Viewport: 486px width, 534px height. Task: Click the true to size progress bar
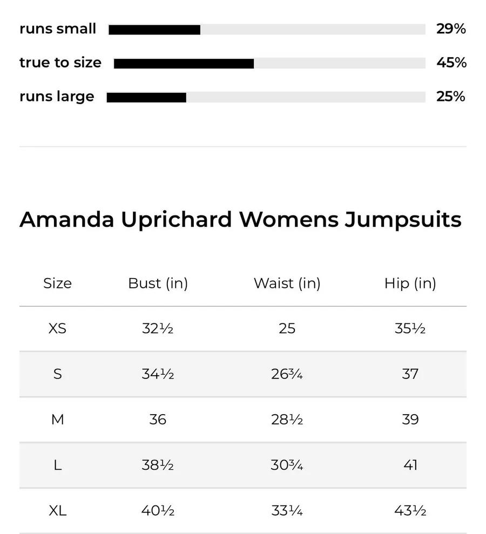(269, 63)
